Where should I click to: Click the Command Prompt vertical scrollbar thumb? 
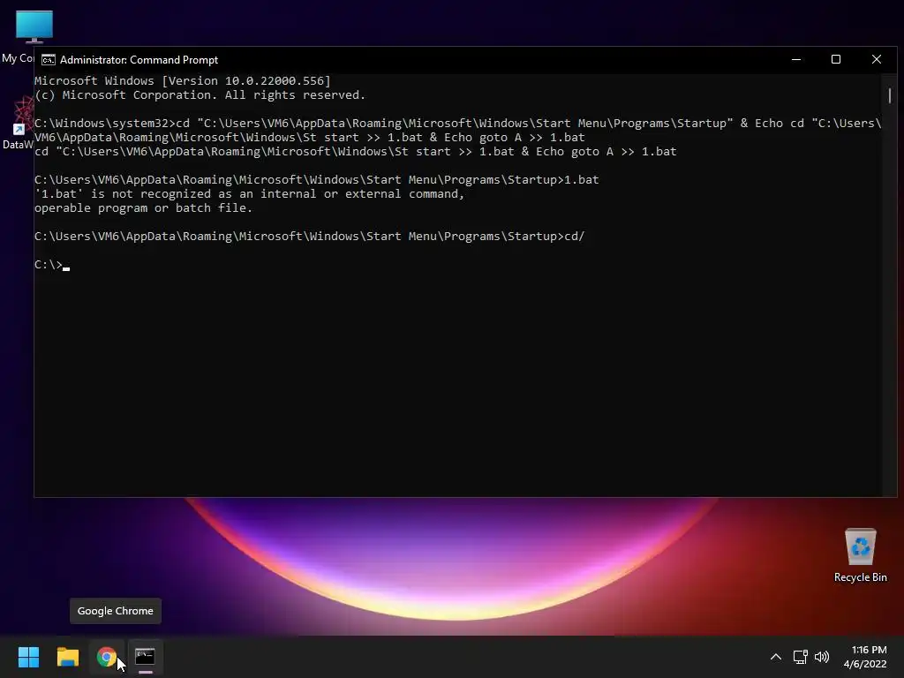tap(890, 95)
